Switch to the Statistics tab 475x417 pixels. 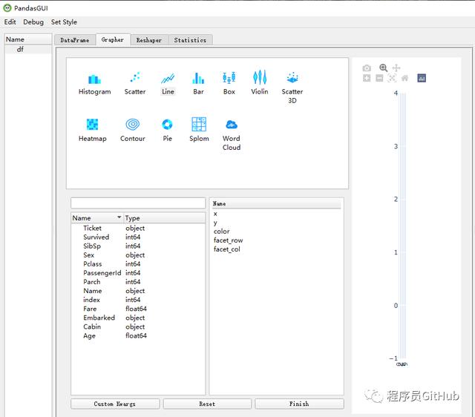[x=190, y=40]
